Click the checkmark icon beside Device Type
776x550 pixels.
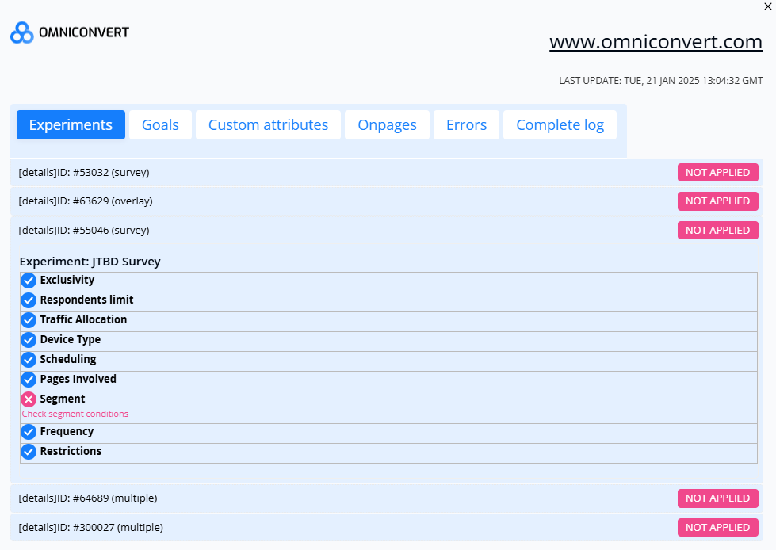point(29,340)
